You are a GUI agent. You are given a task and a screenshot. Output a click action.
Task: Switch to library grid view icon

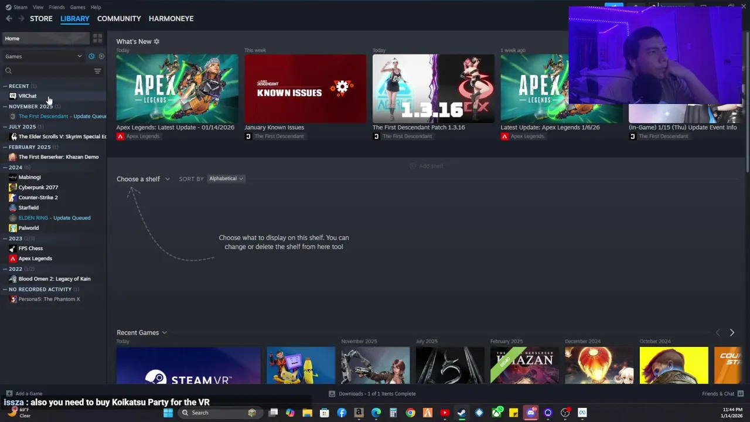coord(97,38)
